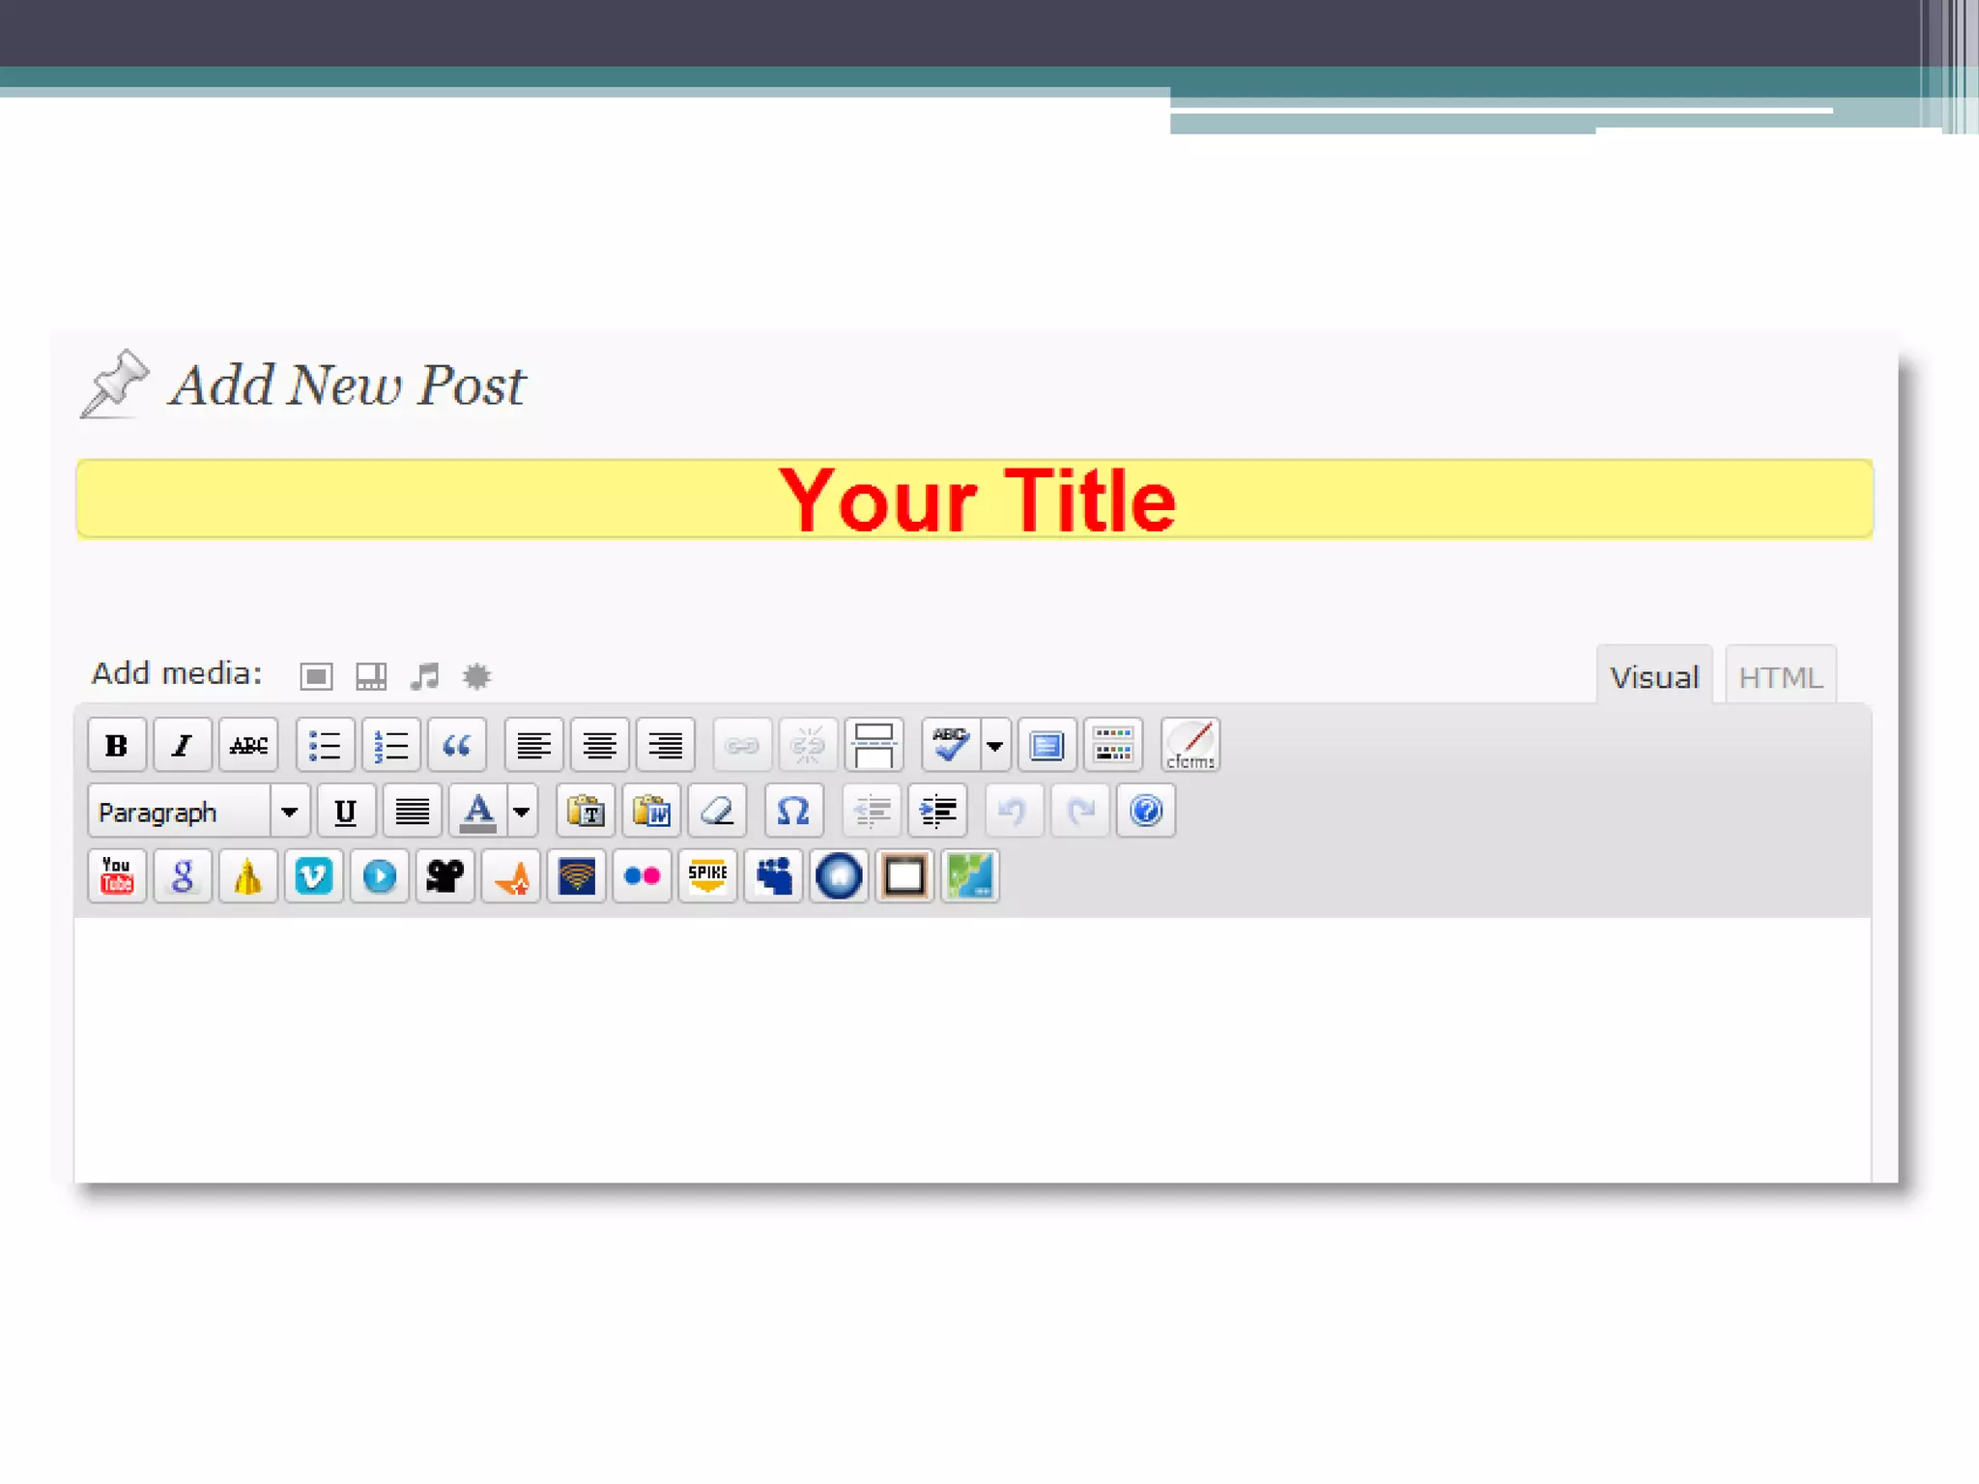Switch to the HTML editor tab
The image size is (1979, 1484).
1780,677
